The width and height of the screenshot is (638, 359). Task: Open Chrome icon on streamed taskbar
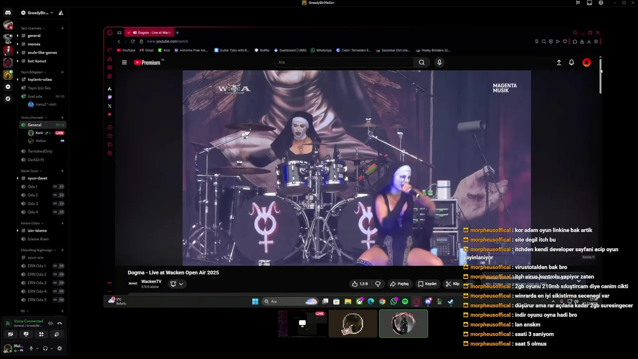pyautogui.click(x=382, y=301)
